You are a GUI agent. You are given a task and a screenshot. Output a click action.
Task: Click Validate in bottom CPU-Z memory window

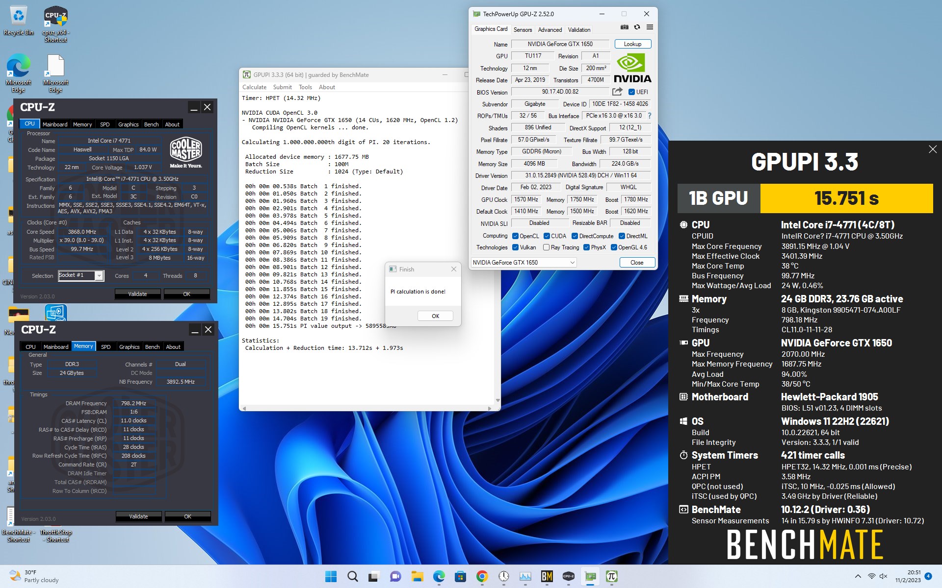(x=138, y=516)
